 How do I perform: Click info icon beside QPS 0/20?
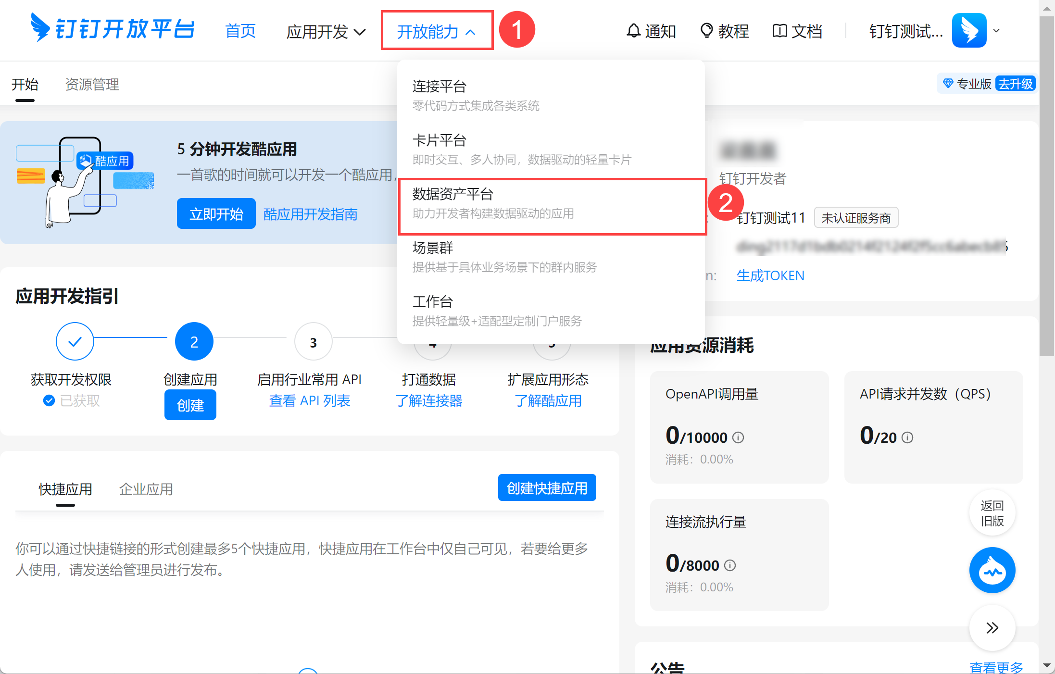pyautogui.click(x=907, y=437)
